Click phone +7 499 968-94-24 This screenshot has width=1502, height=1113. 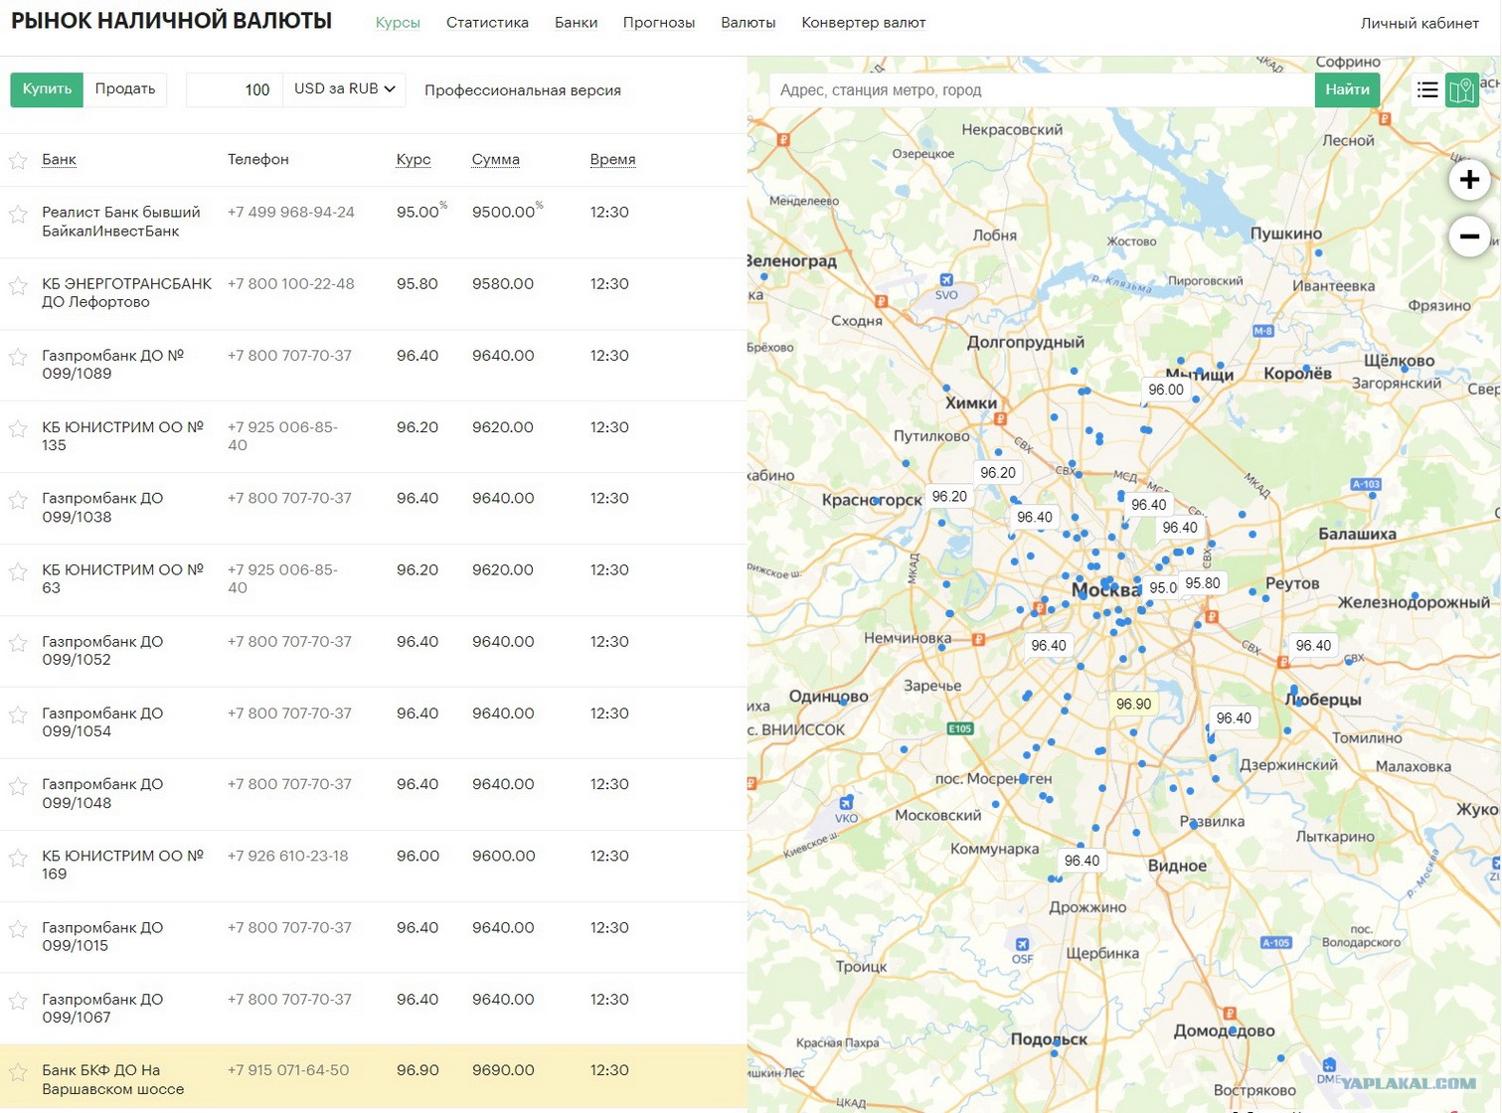pos(290,212)
